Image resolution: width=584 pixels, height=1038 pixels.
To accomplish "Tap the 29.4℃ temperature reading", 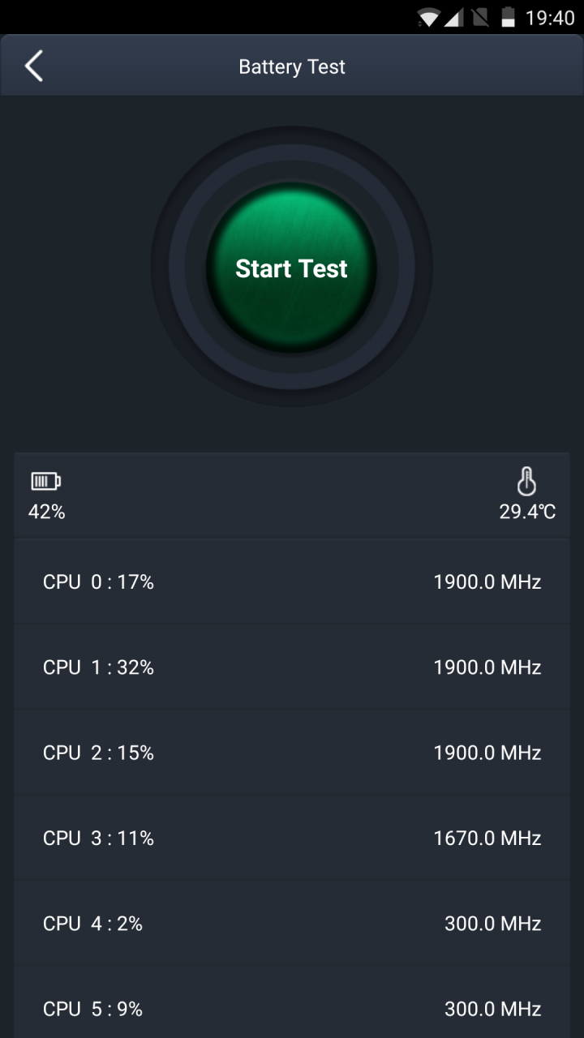I will point(527,512).
